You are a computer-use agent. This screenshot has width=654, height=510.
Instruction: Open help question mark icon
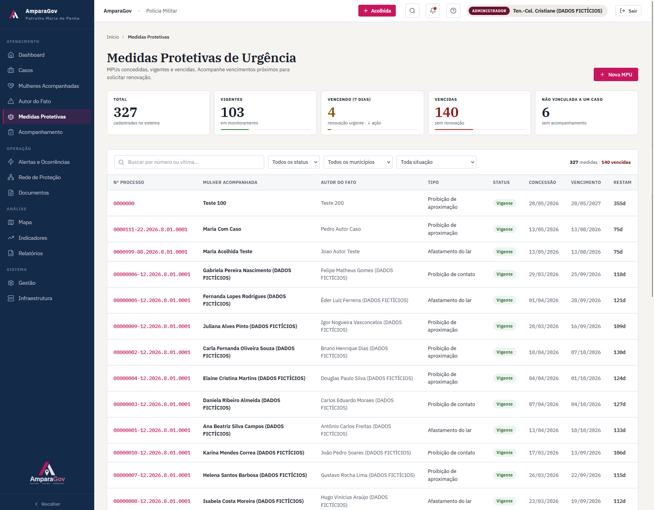[453, 11]
